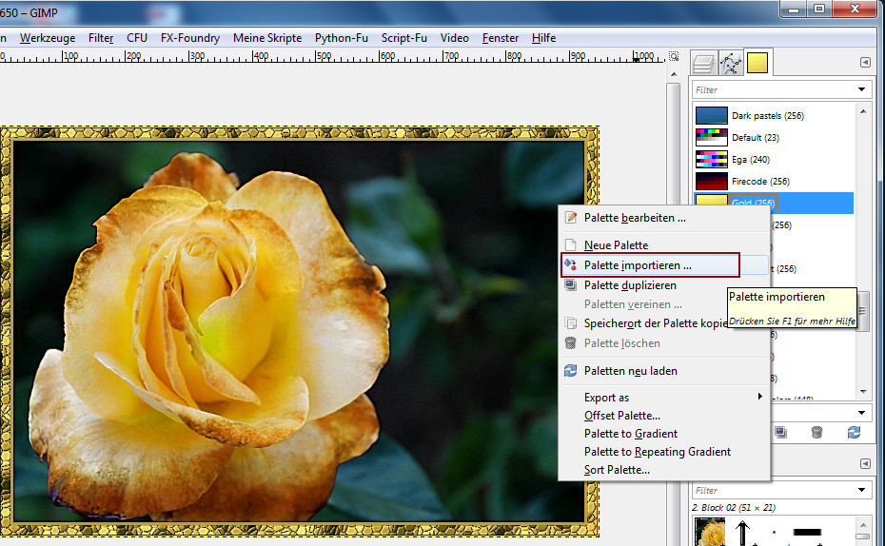Select Paletten neu laden entry
885x546 pixels.
(x=630, y=371)
